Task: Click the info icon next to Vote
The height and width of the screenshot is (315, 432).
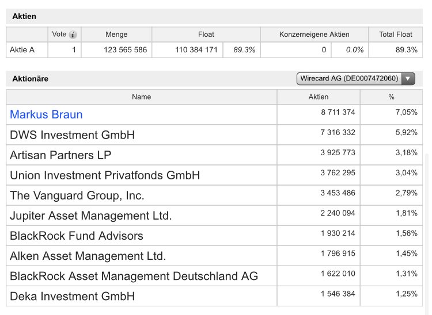Action: 73,34
